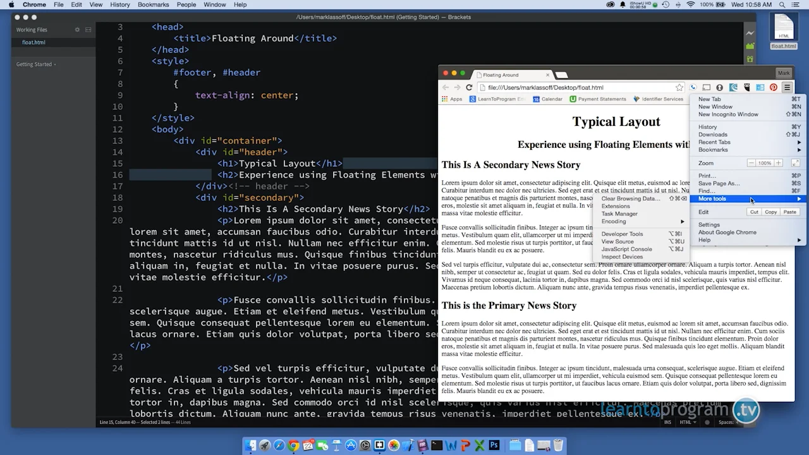Open the App Store from the Dock
809x455 pixels.
point(351,446)
